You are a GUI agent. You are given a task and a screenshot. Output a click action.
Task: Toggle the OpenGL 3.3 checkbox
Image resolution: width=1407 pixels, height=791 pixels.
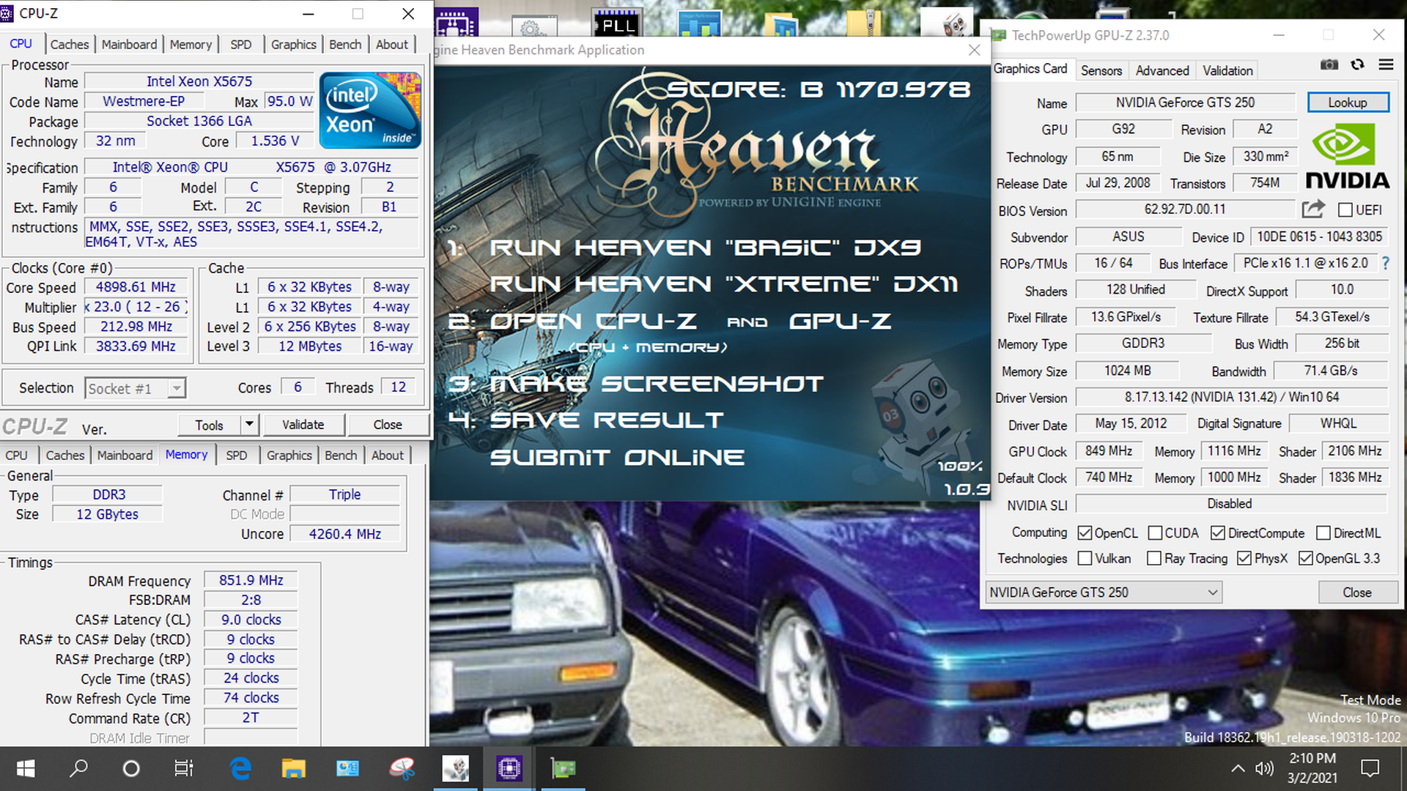(1305, 559)
